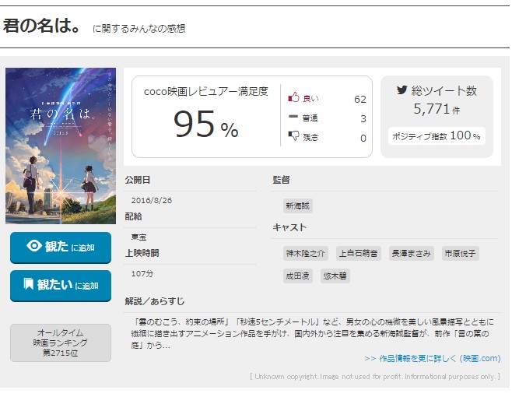Screen dimensions: 512x397
Task: Click the thumbs-up 良い icon
Action: pos(293,97)
